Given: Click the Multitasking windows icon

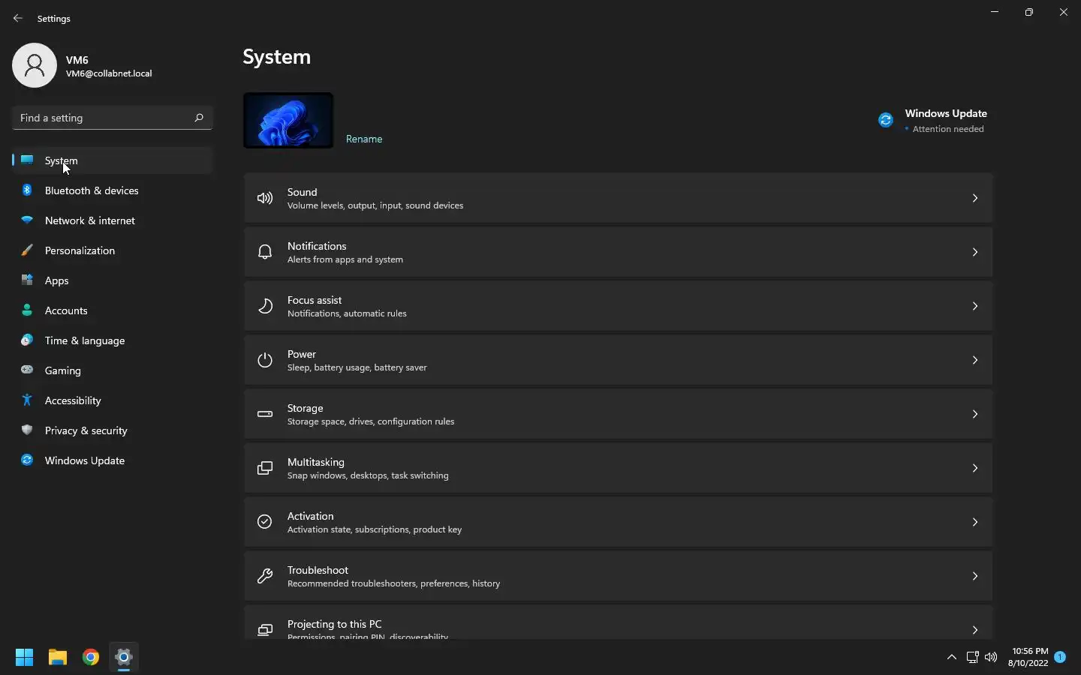Looking at the screenshot, I should (x=265, y=468).
